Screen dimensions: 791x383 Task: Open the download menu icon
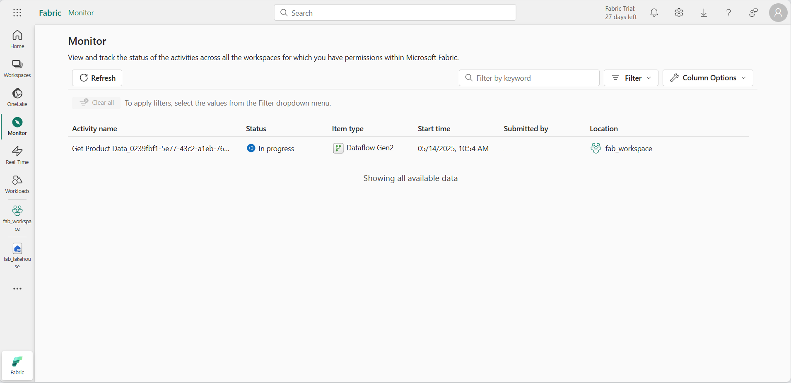(704, 13)
